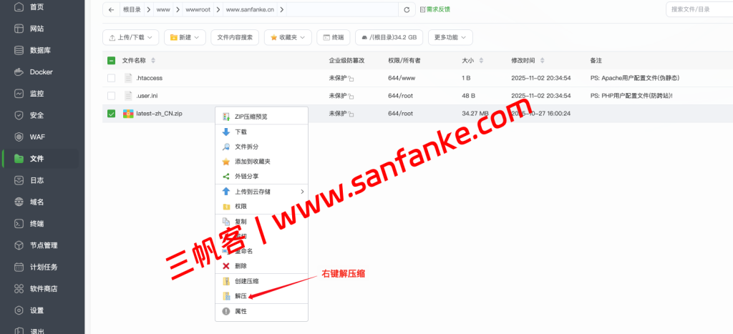
Task: Choose 添加到收藏夹 from context menu
Action: tap(261, 162)
